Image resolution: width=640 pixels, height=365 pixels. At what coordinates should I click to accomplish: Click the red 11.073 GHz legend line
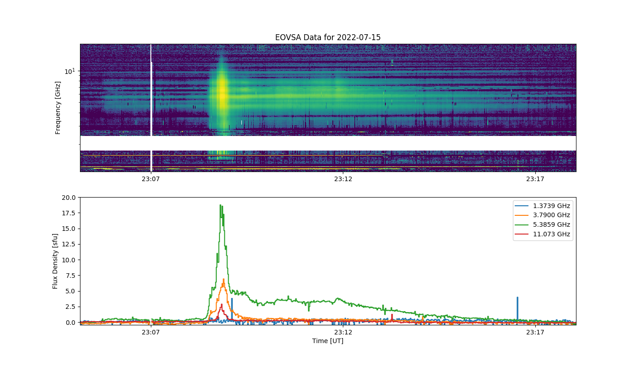coord(523,235)
